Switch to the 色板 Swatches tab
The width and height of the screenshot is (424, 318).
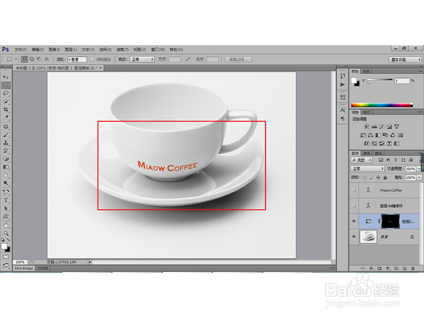pyautogui.click(x=366, y=72)
